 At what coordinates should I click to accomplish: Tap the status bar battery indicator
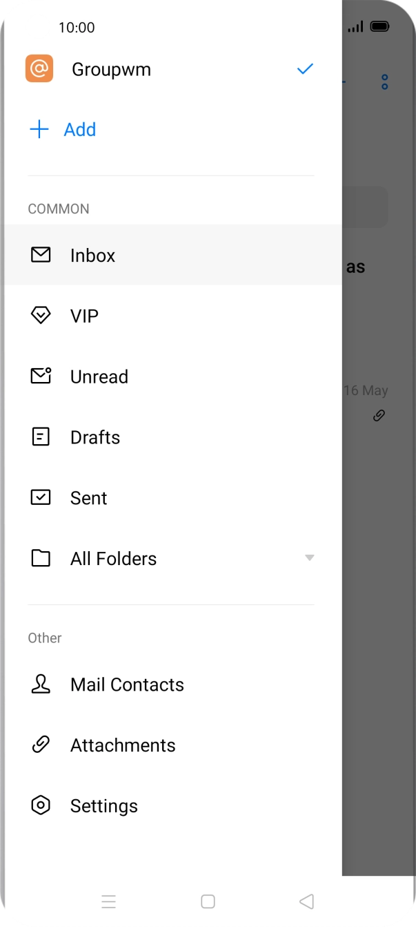[380, 26]
